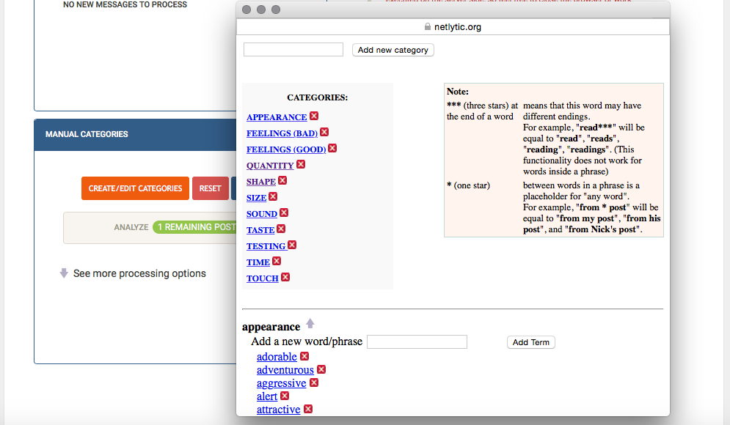Delete the term aggressive with red X
Viewport: 730px width, 425px height.
click(314, 382)
